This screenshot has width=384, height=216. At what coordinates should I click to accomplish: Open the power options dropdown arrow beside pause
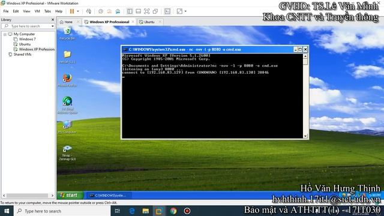78,11
